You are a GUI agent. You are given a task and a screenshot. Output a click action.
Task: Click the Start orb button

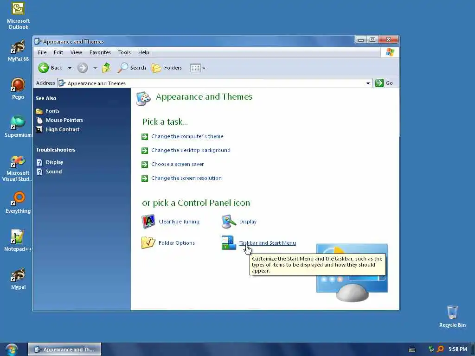click(x=12, y=350)
